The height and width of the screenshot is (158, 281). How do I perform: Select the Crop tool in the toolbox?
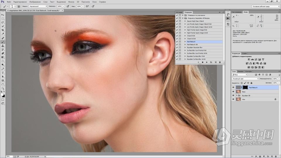click(3, 30)
